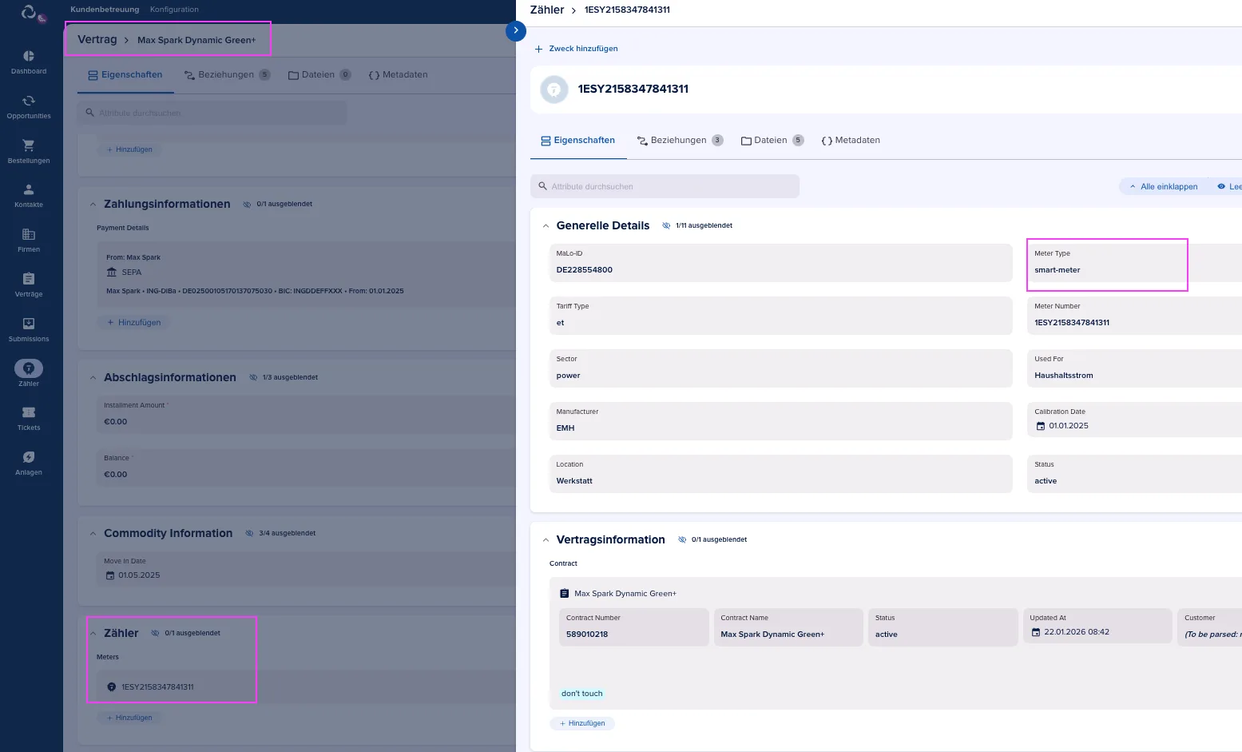Collapse the Zähler section in the contract

(93, 634)
